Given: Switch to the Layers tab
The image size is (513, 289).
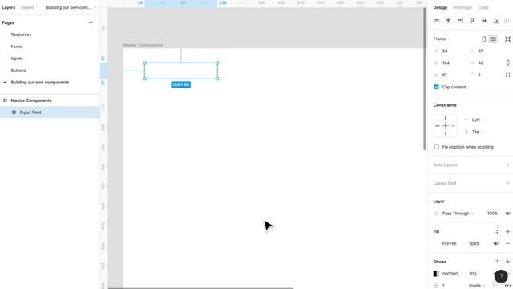Looking at the screenshot, I should (x=9, y=7).
